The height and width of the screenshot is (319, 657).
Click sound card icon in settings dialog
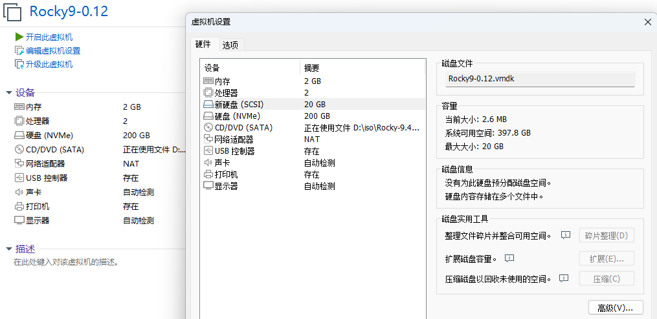click(208, 163)
